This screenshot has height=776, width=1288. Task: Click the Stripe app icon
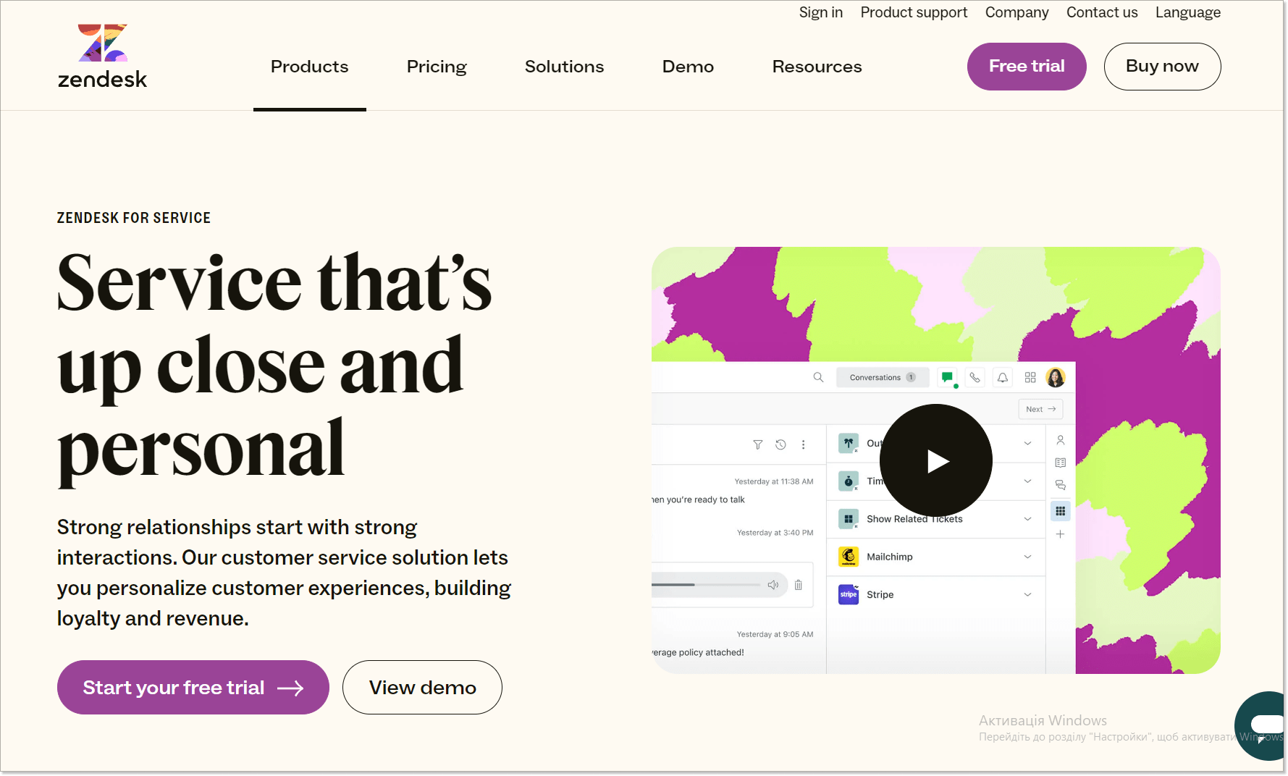click(849, 594)
